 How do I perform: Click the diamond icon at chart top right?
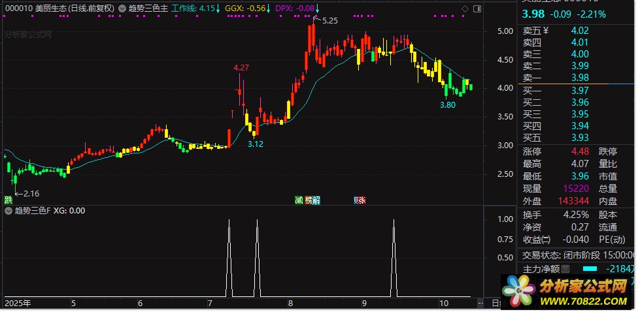465,8
